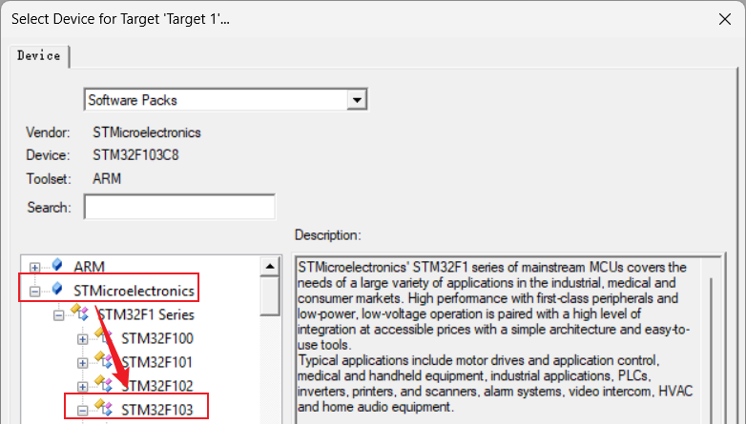Select STM32F100 in the device tree
The image size is (746, 424).
click(157, 338)
